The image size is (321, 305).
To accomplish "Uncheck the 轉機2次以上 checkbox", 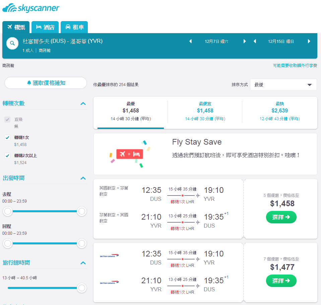I will (7, 156).
